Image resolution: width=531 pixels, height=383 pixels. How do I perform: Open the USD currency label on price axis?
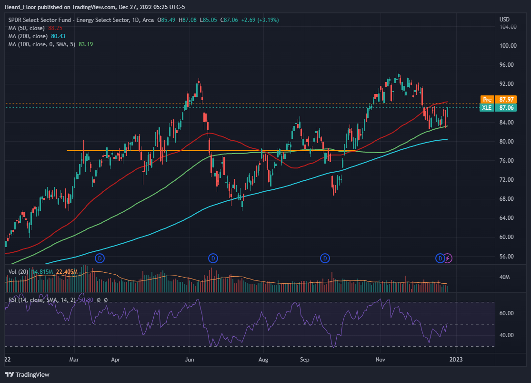pyautogui.click(x=505, y=20)
